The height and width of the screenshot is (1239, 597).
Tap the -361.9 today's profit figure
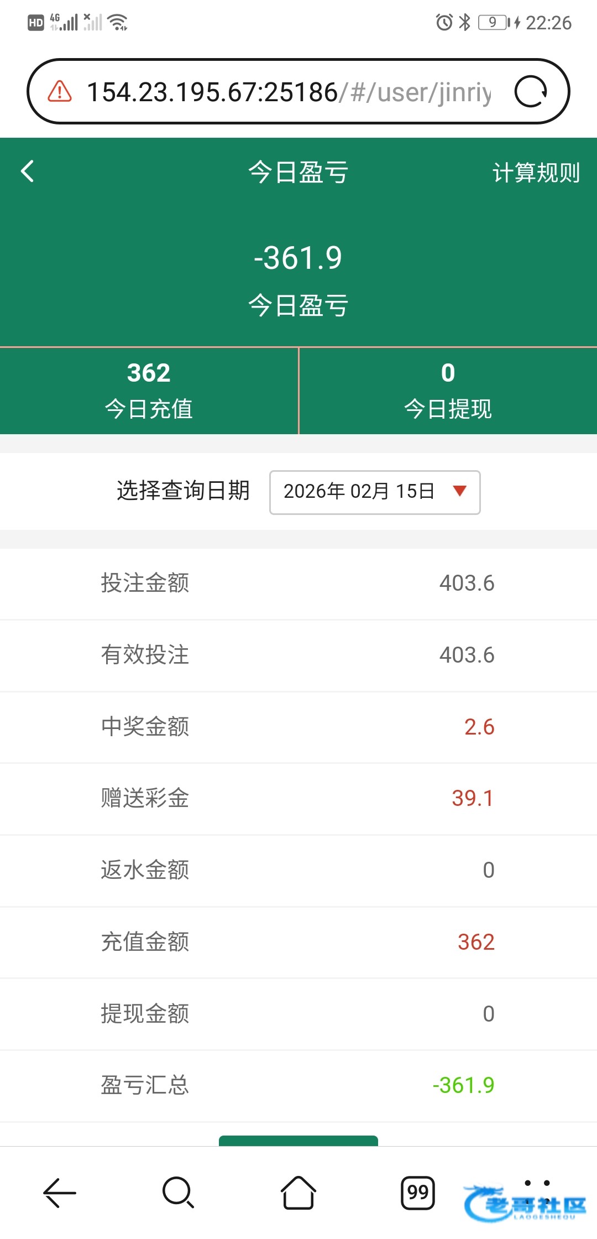coord(298,258)
